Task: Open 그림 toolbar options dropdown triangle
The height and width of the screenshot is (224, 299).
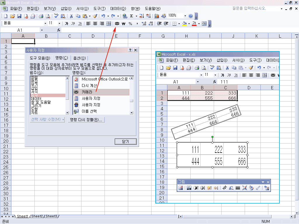Action: point(263,182)
